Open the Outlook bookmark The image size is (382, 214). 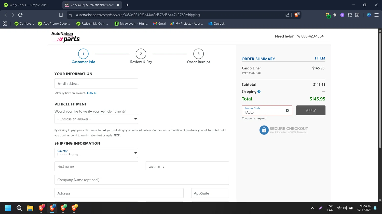(216, 24)
